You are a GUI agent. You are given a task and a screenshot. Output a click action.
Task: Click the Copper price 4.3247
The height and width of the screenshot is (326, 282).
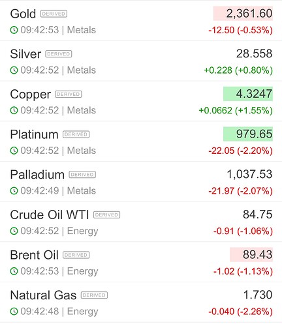pos(248,94)
